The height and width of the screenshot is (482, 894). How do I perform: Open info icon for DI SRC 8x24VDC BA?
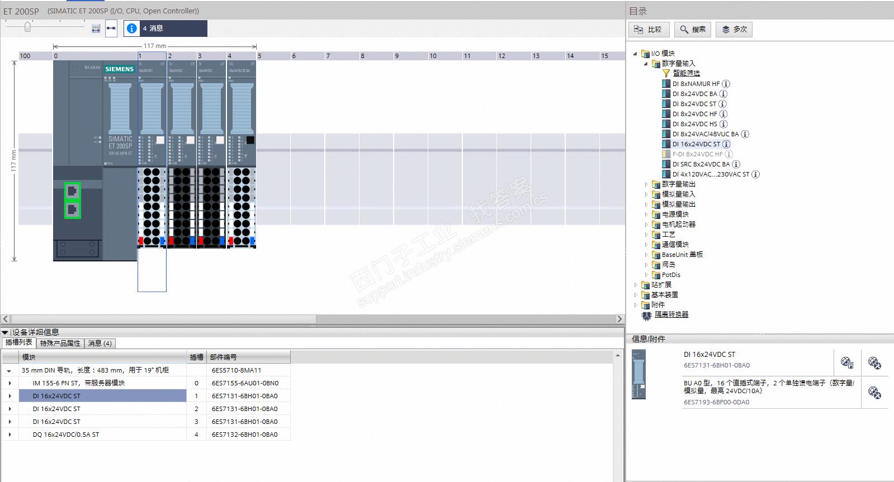tap(736, 164)
